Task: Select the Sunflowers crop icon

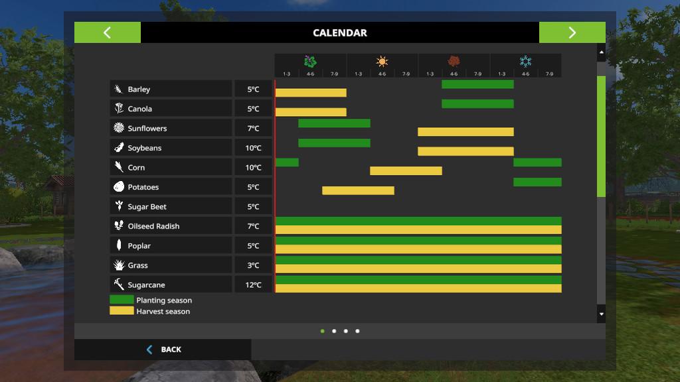Action: [119, 128]
